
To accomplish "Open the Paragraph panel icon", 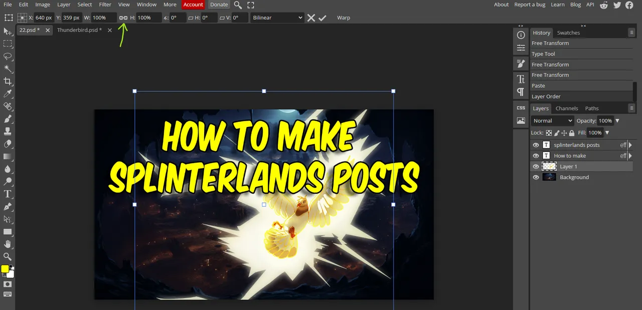I will [521, 92].
